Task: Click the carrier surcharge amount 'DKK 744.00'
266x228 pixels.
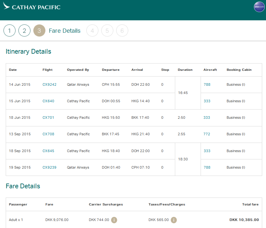Action: (x=99, y=220)
